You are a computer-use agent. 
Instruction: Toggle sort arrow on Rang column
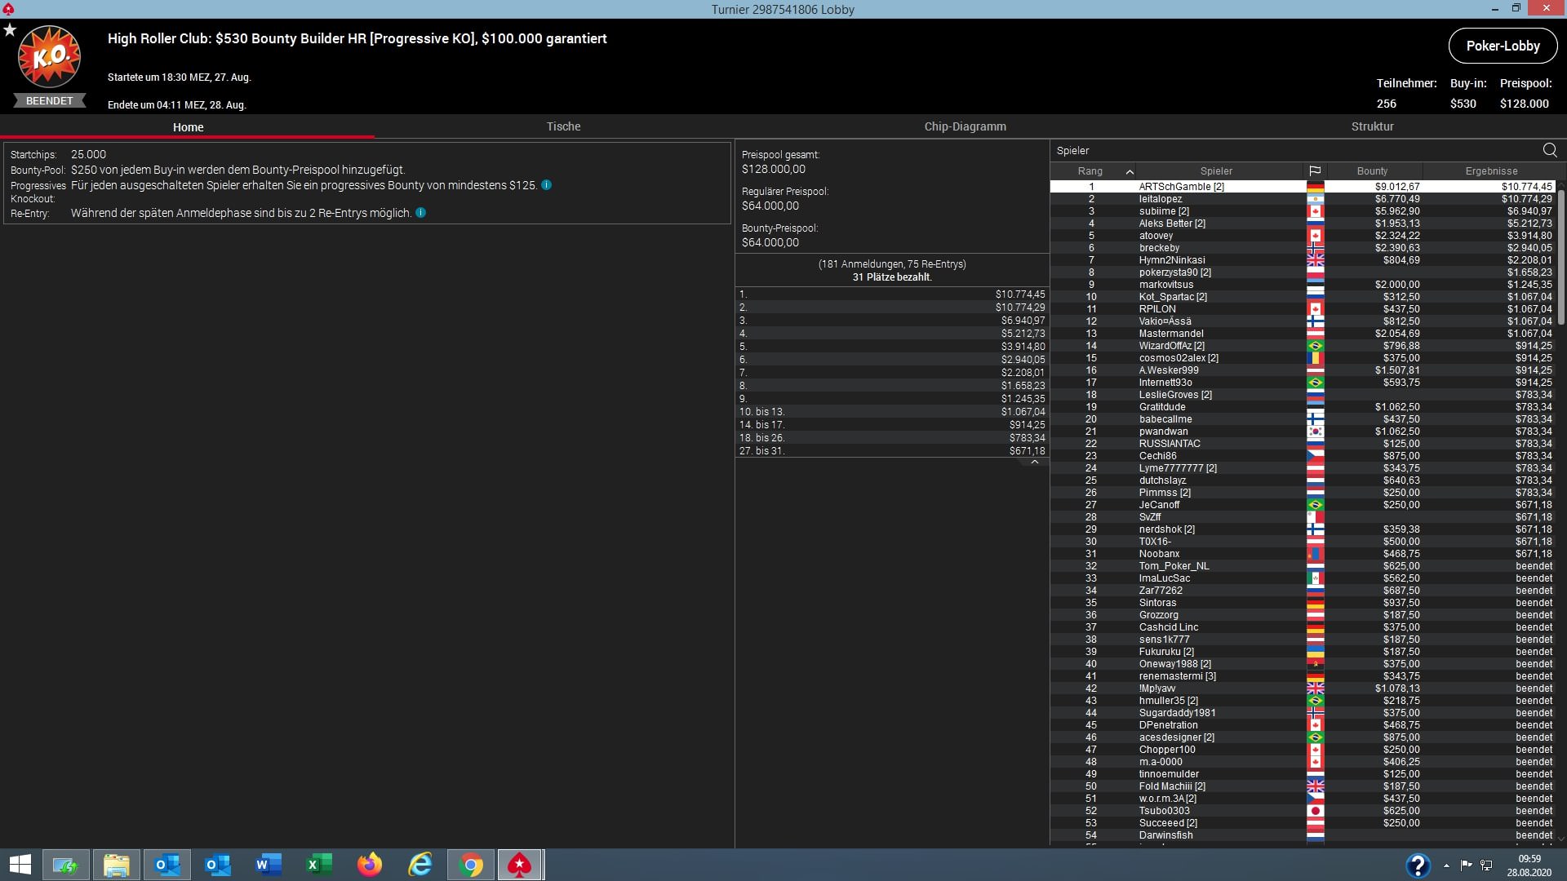pos(1130,171)
